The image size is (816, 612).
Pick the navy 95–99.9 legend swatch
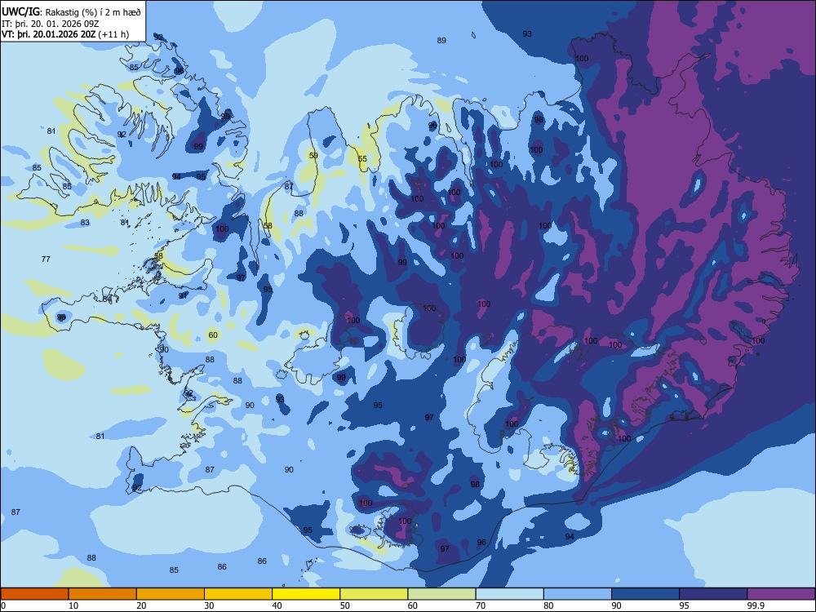[713, 594]
